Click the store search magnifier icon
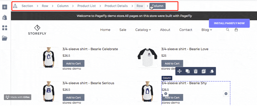Screen dimensions: 257x106 (x=228, y=30)
